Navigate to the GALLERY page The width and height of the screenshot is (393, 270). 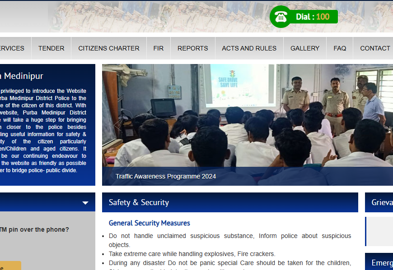pyautogui.click(x=304, y=48)
